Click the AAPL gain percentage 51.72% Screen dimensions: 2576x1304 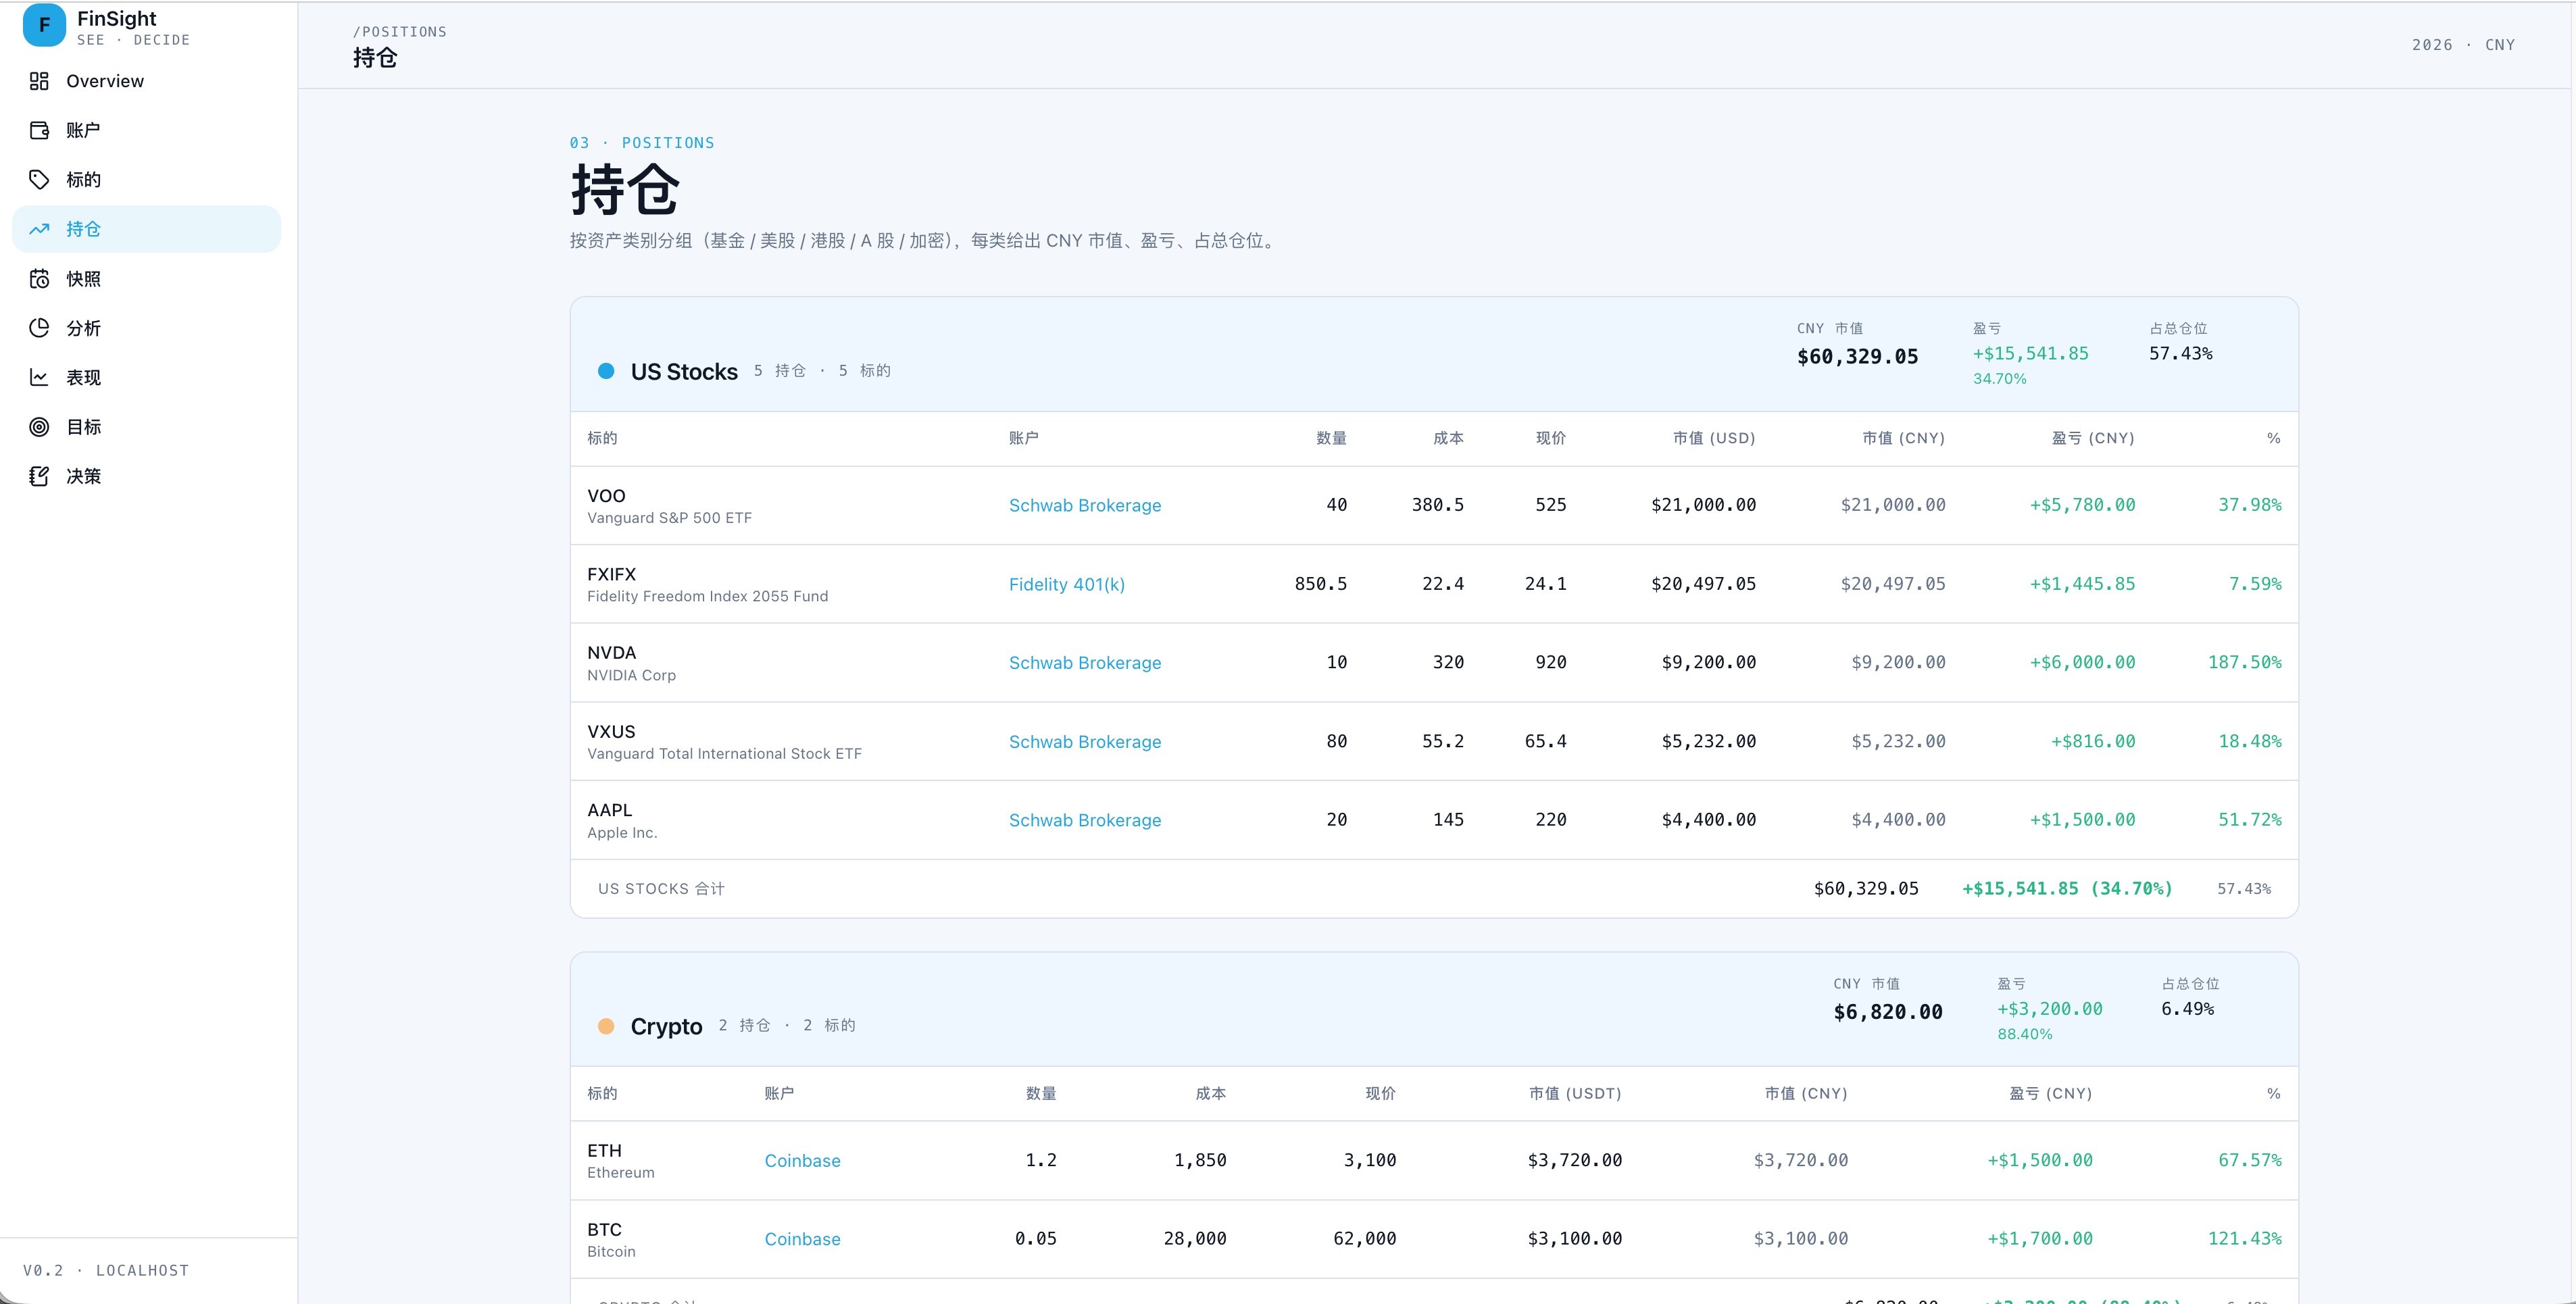click(x=2249, y=820)
